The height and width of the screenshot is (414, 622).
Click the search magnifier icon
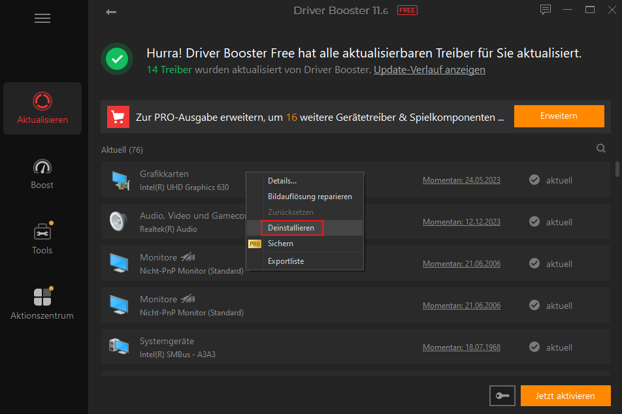[x=601, y=148]
